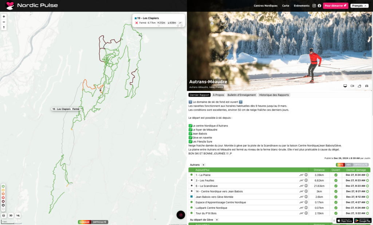373x225 pixels.
Task: Toggle the grey circle legend filter
Action: click(3, 209)
